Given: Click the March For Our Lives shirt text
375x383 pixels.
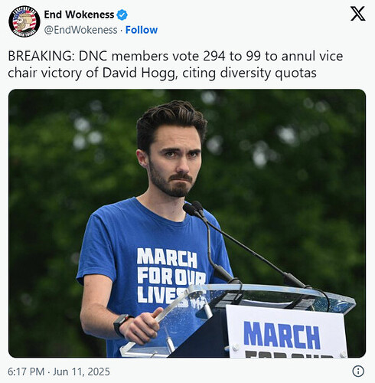Looking at the screenshot, I should pyautogui.click(x=171, y=275).
